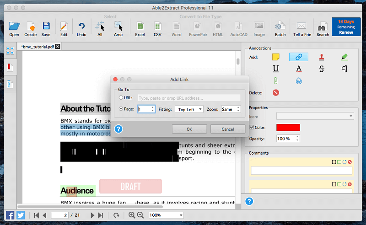The width and height of the screenshot is (366, 225).
Task: Go to next page
Action: click(x=92, y=215)
